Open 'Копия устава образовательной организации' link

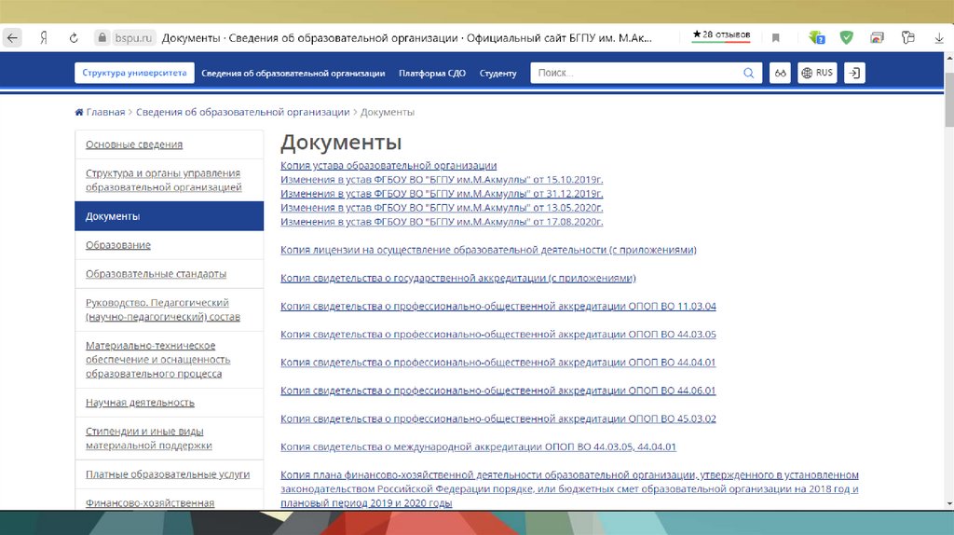click(388, 165)
